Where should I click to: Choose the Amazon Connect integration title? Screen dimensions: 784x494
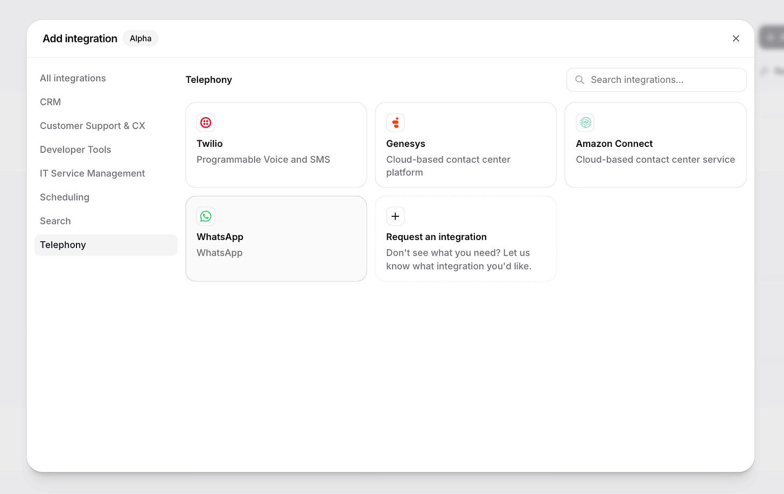[614, 144]
